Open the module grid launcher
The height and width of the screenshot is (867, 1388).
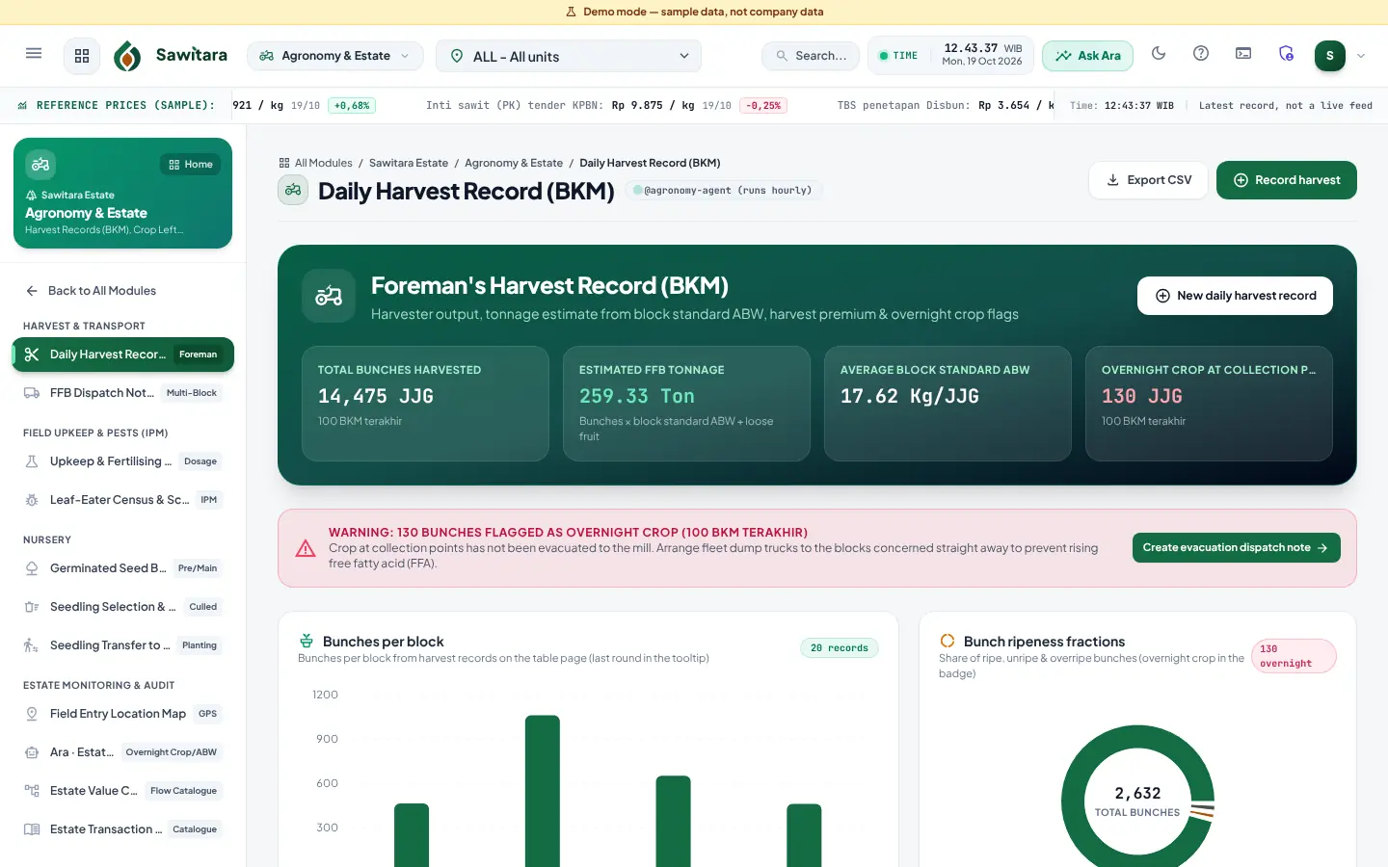pos(82,56)
